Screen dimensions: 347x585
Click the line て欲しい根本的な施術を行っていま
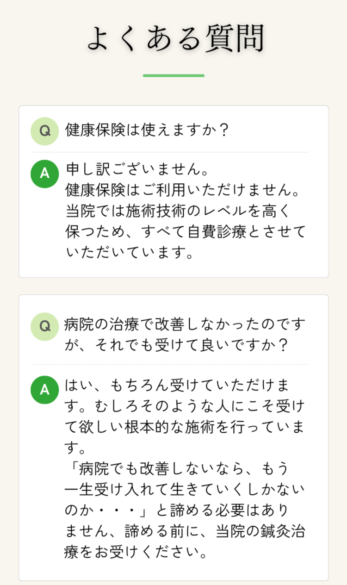pyautogui.click(x=184, y=427)
